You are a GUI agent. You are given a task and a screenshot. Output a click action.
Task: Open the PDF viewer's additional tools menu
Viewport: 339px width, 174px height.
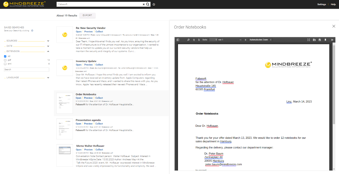point(332,40)
